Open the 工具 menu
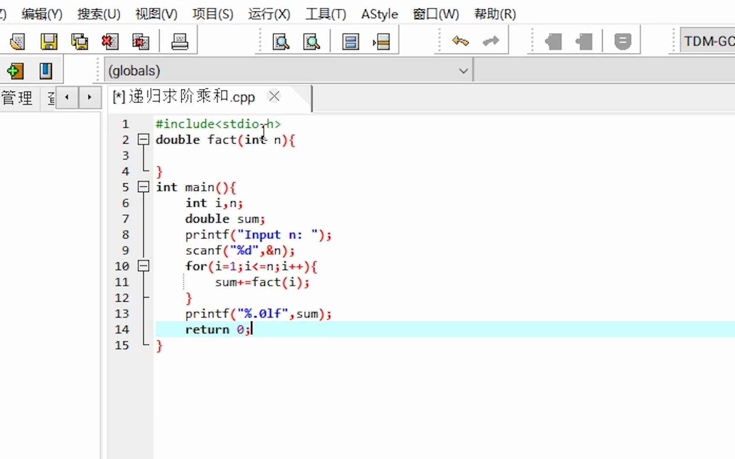Screen dimensions: 735x459 tap(326, 14)
